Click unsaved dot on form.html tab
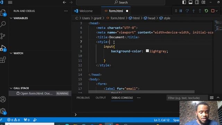The image size is (222, 125). [x=127, y=11]
